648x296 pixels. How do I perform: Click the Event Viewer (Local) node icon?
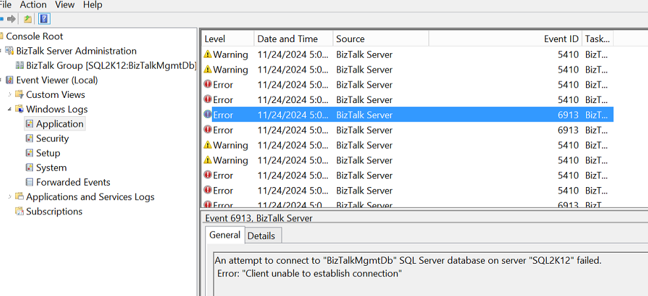pyautogui.click(x=10, y=80)
